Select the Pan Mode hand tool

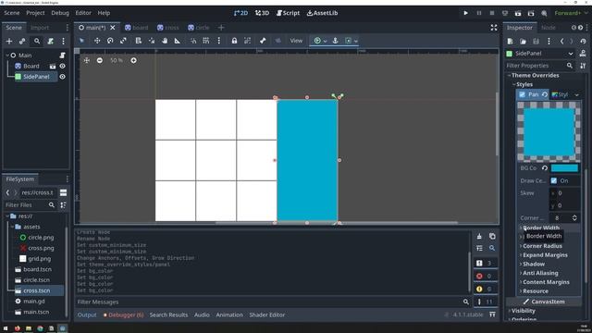tap(165, 41)
